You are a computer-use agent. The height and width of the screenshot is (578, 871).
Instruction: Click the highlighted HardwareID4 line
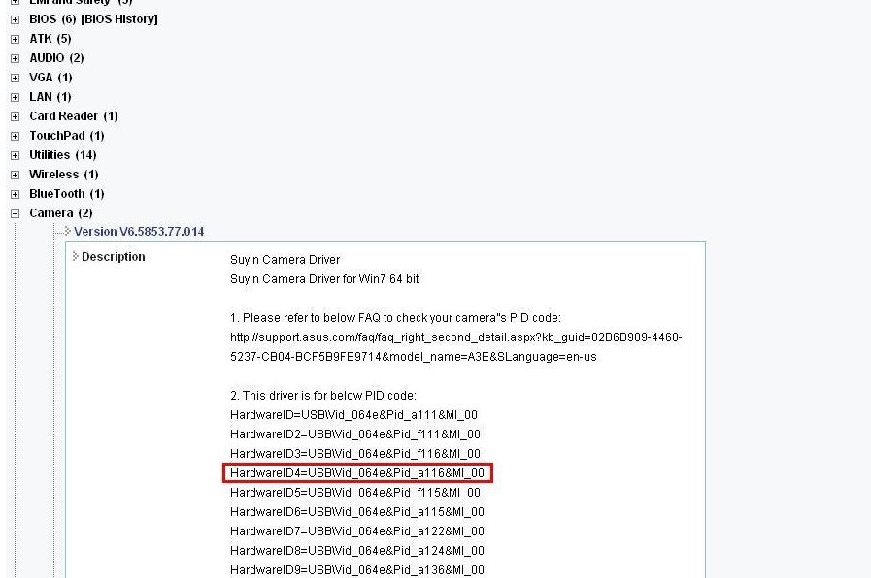[357, 473]
